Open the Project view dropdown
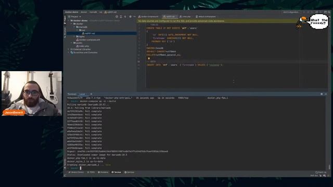This screenshot has width=333, height=187. tap(74, 17)
